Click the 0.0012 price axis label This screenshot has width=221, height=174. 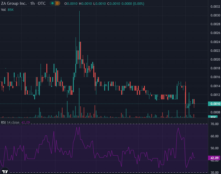point(215,95)
